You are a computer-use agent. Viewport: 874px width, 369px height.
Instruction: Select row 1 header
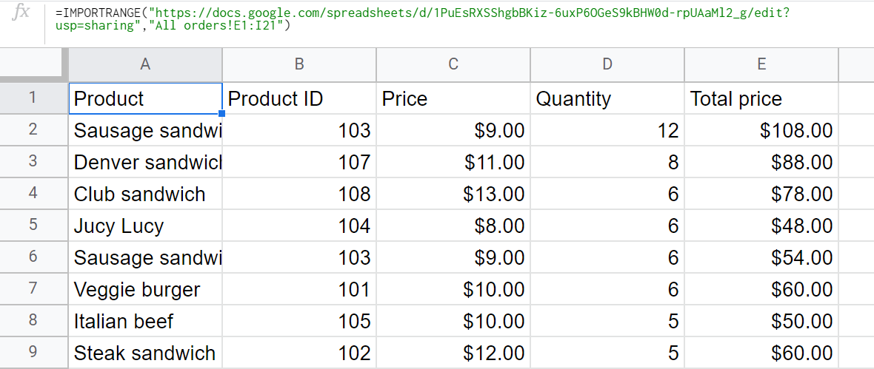[33, 98]
